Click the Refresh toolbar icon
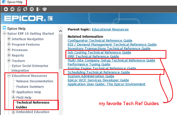Viewport: 177px width, 115px height. pos(25,9)
